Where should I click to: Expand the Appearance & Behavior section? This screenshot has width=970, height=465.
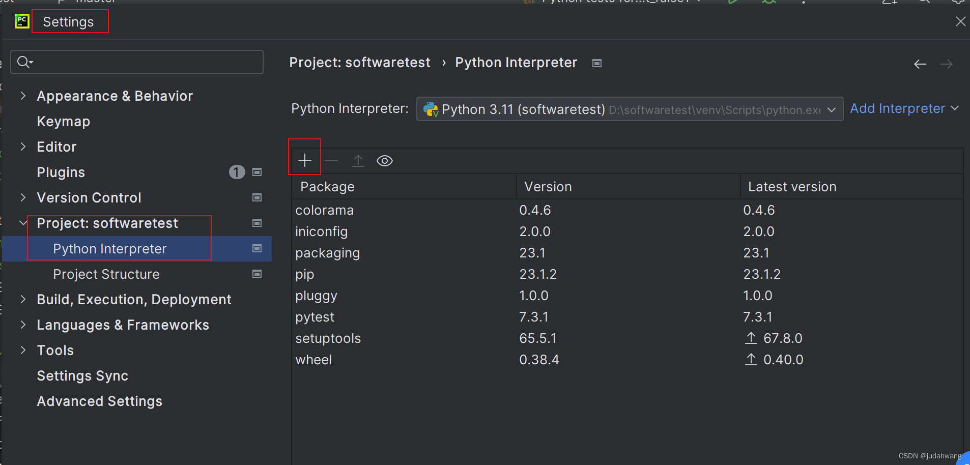(23, 96)
